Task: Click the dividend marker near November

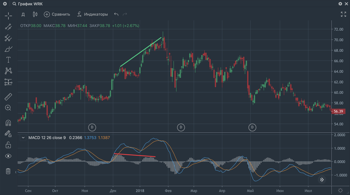Action: pos(92,128)
